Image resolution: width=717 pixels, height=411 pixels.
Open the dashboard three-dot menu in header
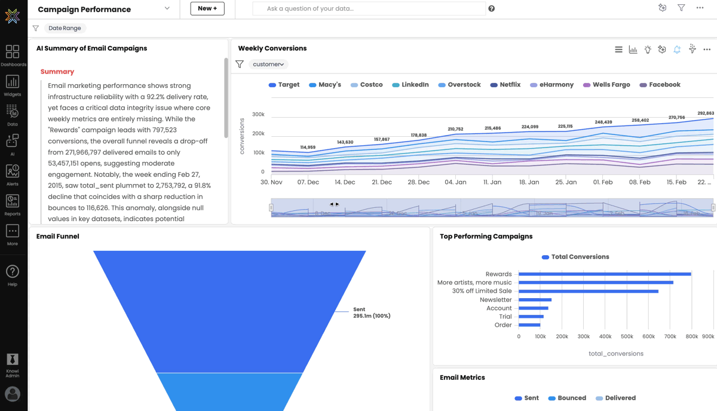pos(700,8)
